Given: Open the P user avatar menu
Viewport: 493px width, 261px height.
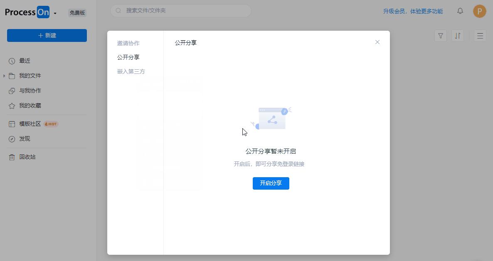Looking at the screenshot, I should [x=479, y=11].
